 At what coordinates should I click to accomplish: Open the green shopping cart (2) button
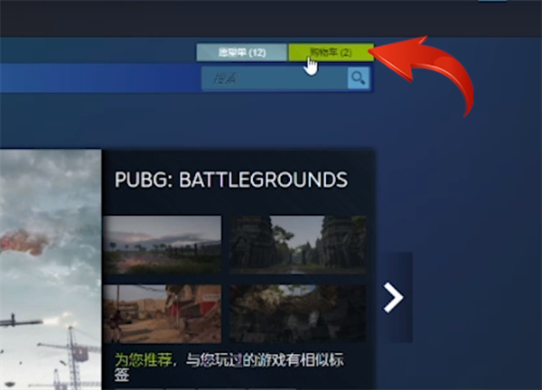click(x=332, y=52)
